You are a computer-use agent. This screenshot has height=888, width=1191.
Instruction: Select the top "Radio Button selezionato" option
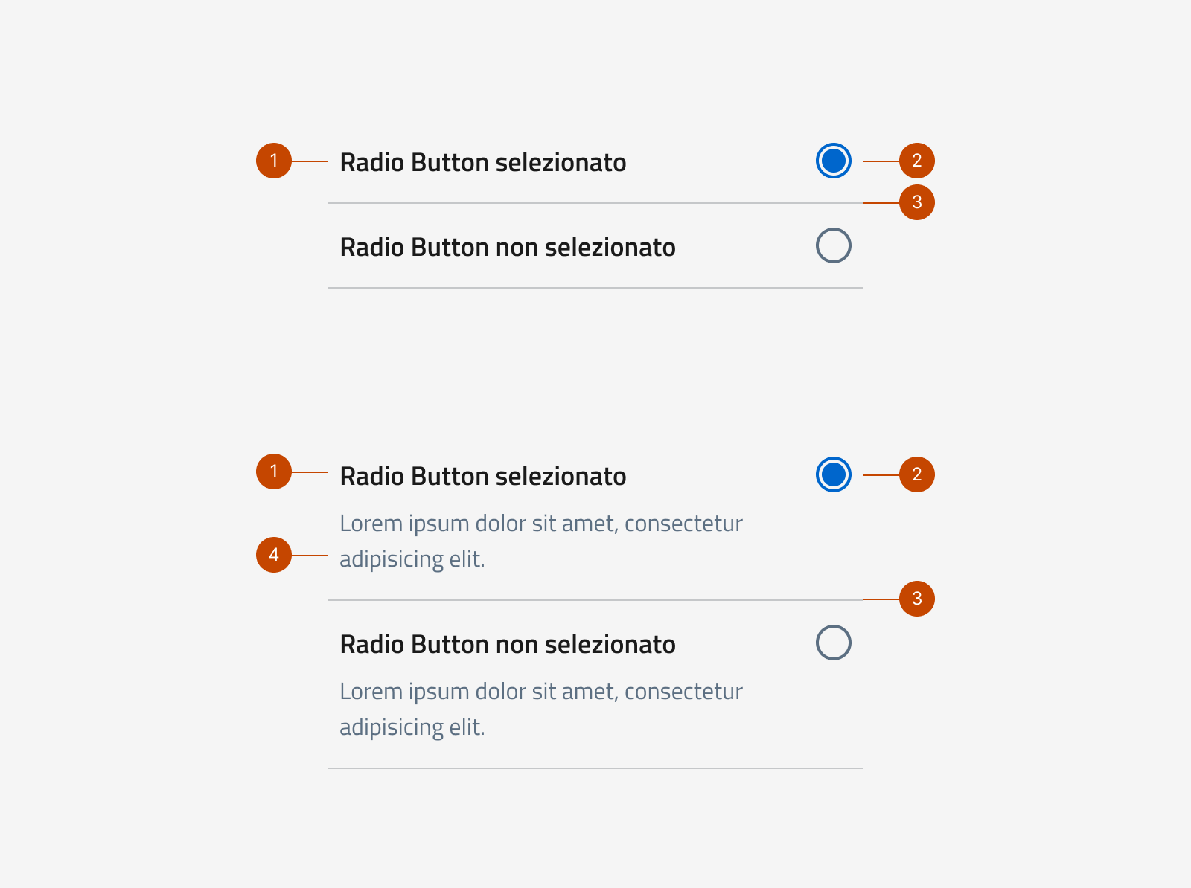pyautogui.click(x=484, y=162)
